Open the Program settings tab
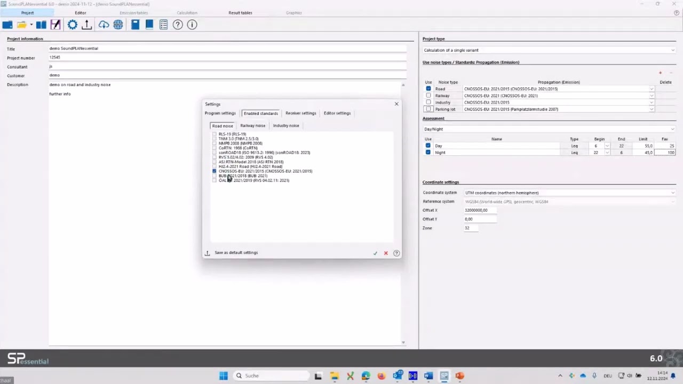Screen dimensions: 683x384 pyautogui.click(x=220, y=113)
